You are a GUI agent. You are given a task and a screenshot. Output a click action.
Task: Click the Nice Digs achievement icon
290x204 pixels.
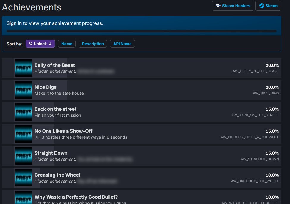tap(23, 90)
